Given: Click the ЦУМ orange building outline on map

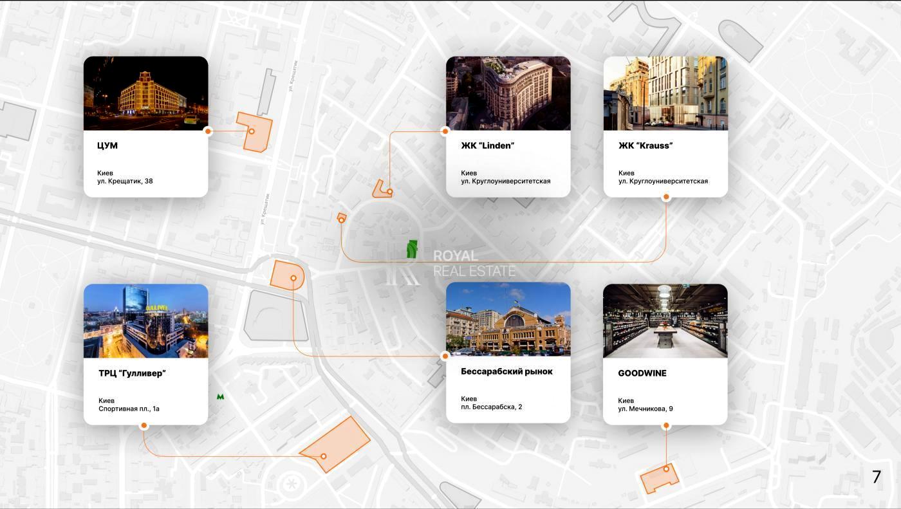Looking at the screenshot, I should click(x=254, y=131).
